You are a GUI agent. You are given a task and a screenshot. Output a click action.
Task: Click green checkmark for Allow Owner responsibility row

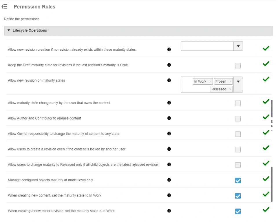click(266, 132)
